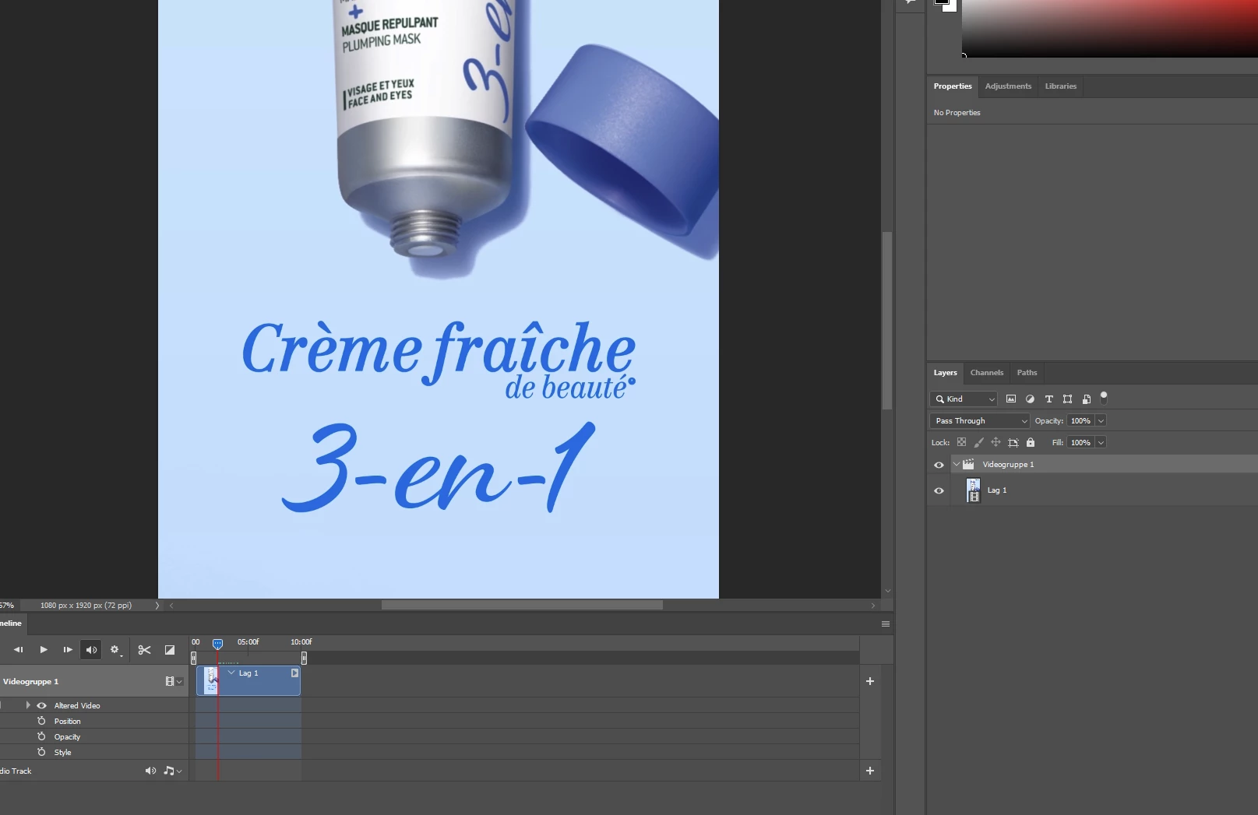1258x815 pixels.
Task: Lock layer position
Action: tap(995, 442)
